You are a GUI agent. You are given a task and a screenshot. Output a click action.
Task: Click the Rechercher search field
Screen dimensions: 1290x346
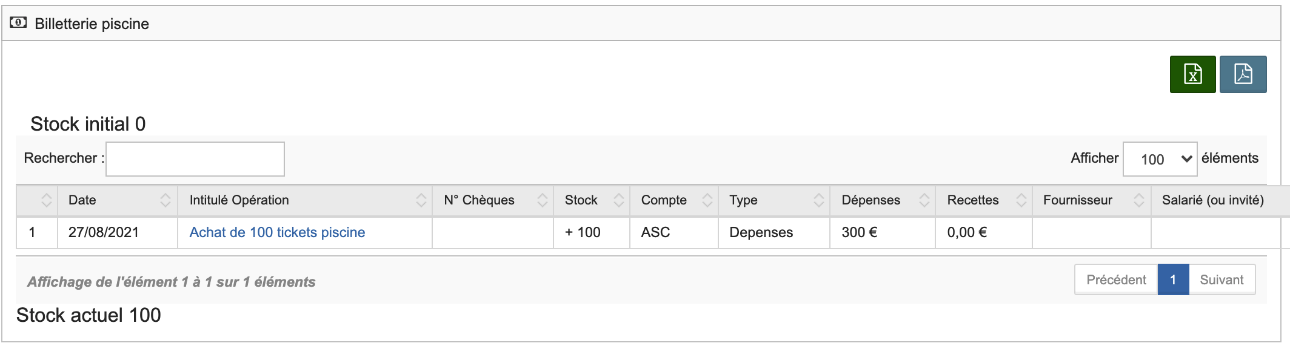coord(195,159)
